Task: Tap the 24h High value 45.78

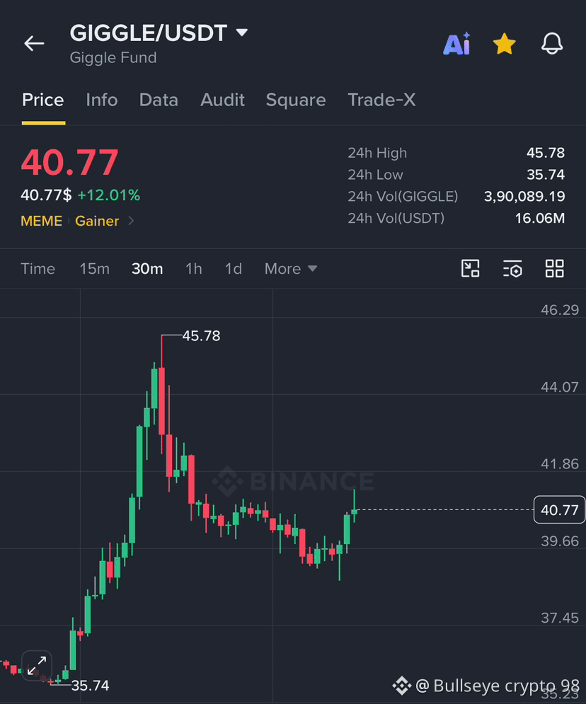Action: click(545, 153)
